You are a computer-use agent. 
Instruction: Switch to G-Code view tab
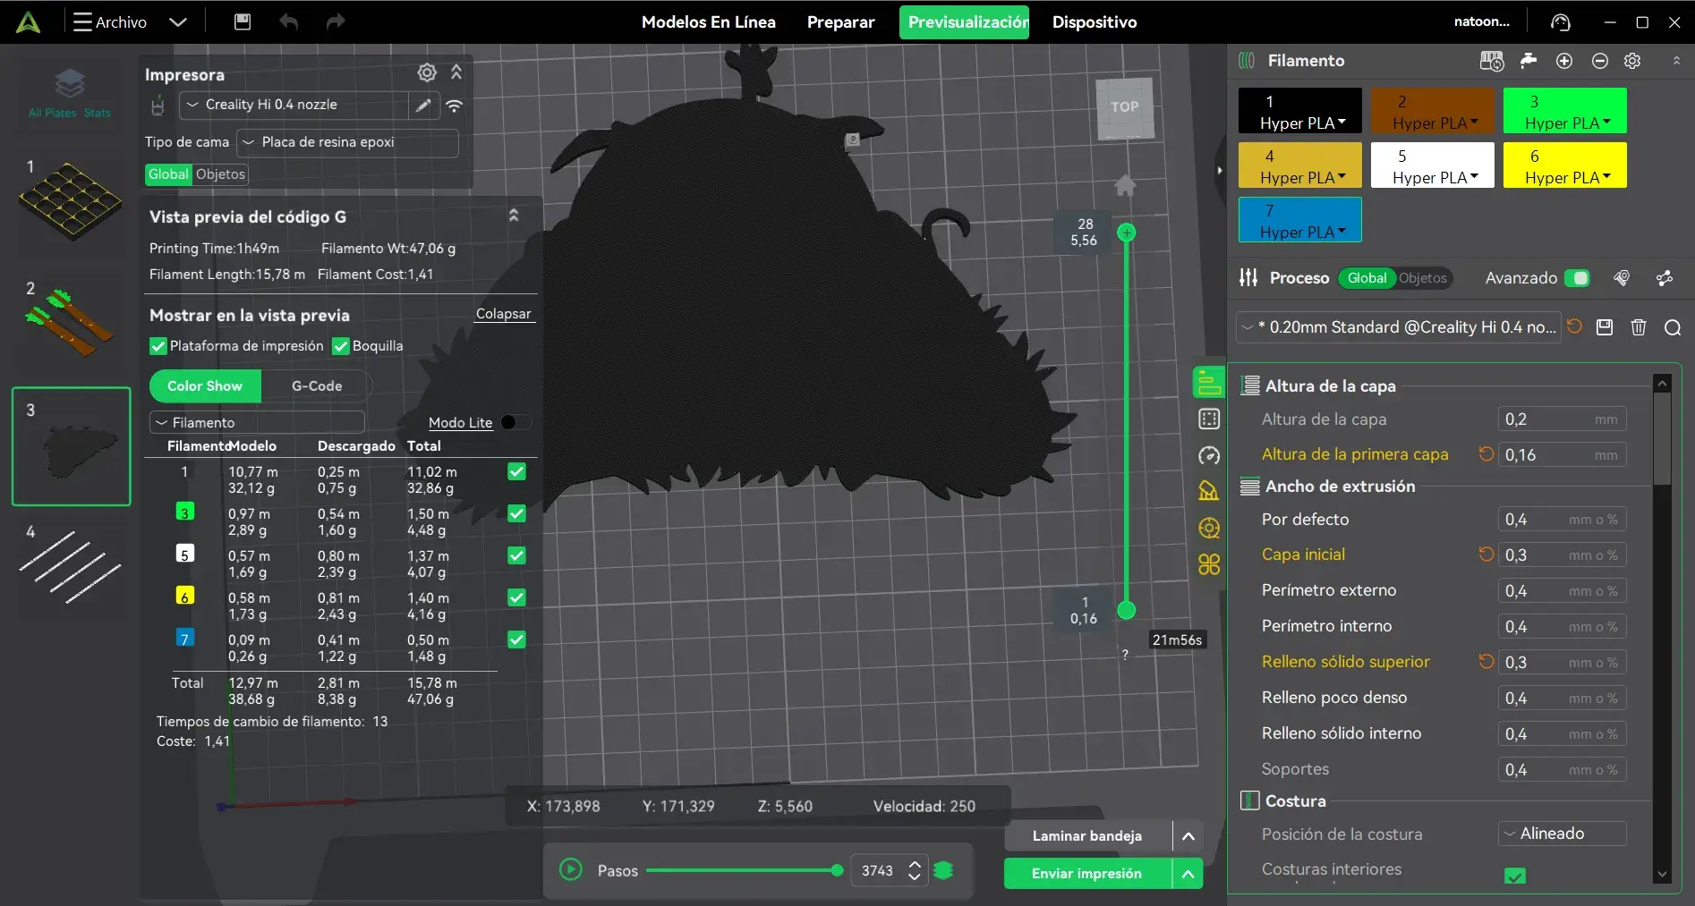tap(317, 386)
